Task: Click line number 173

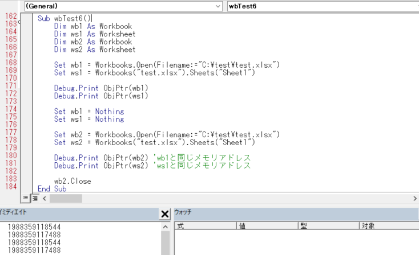Action: [x=11, y=101]
